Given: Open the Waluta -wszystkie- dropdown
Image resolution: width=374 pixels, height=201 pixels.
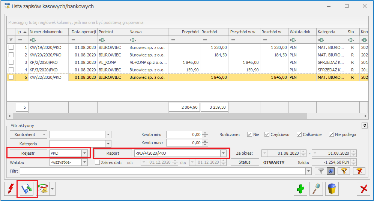Looking at the screenshot, I should [x=85, y=162].
